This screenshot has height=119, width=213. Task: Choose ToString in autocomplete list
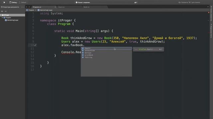point(106,57)
